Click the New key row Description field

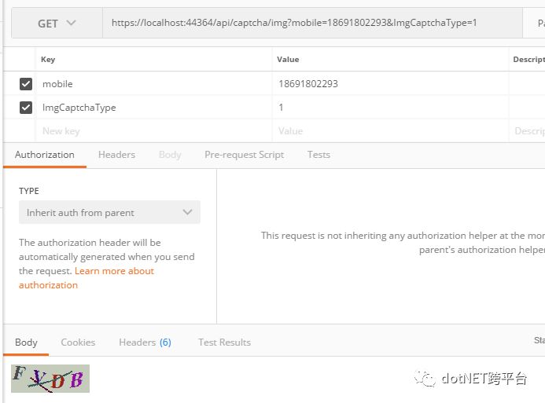tap(527, 131)
